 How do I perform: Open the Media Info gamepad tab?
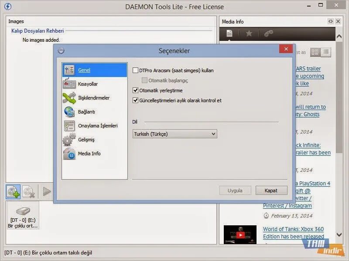pyautogui.click(x=268, y=33)
